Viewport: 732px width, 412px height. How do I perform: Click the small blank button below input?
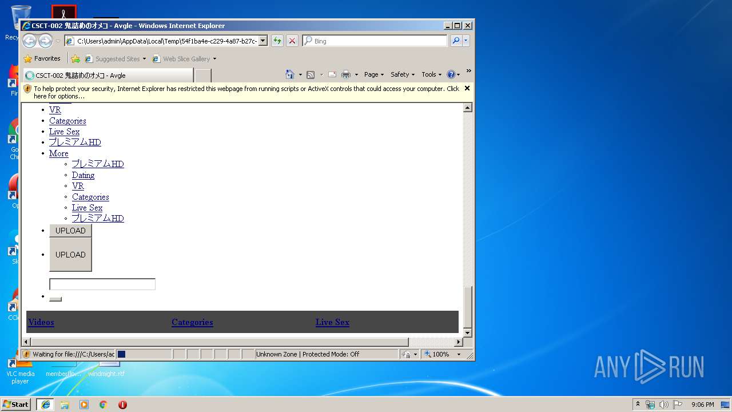(55, 299)
